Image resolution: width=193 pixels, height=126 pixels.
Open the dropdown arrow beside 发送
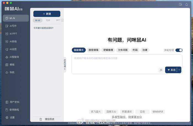pyautogui.click(x=179, y=70)
